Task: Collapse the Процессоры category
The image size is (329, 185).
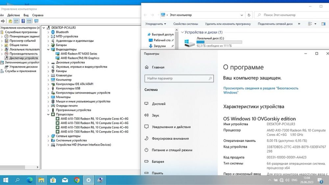Action: (x=48, y=114)
